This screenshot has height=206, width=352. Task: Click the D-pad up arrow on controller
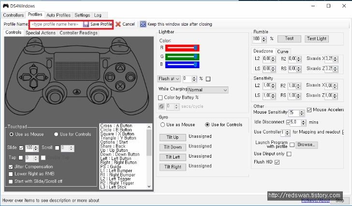point(33,69)
